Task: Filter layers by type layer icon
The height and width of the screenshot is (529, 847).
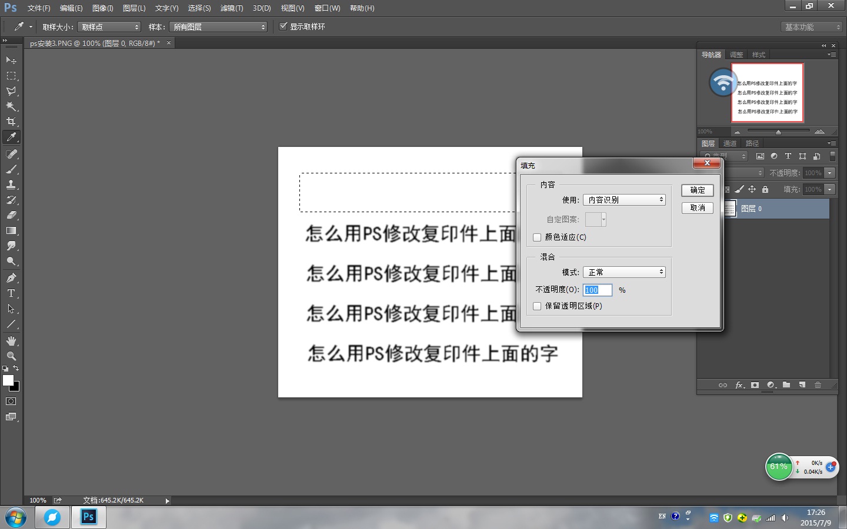Action: 788,156
